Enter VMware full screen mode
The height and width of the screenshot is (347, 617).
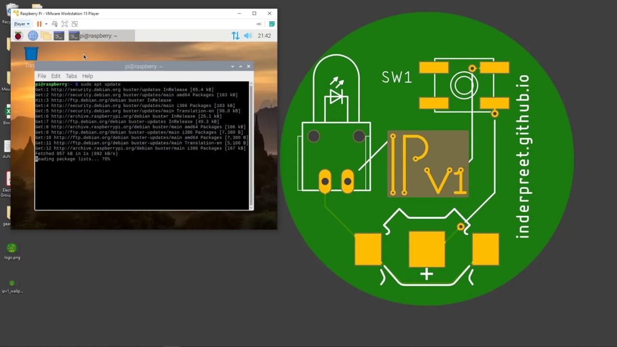click(65, 24)
